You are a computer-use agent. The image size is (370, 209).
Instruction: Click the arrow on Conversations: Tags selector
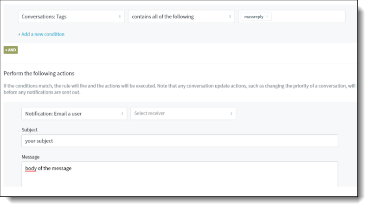tap(120, 17)
